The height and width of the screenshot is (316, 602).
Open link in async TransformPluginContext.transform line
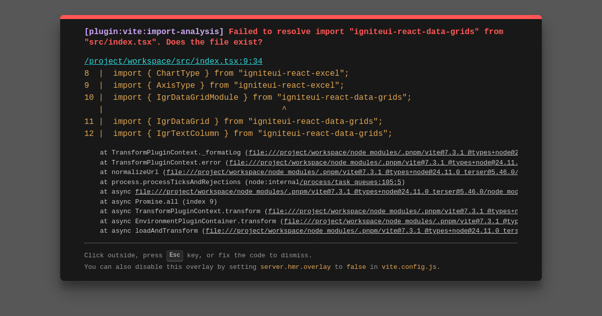(x=393, y=212)
